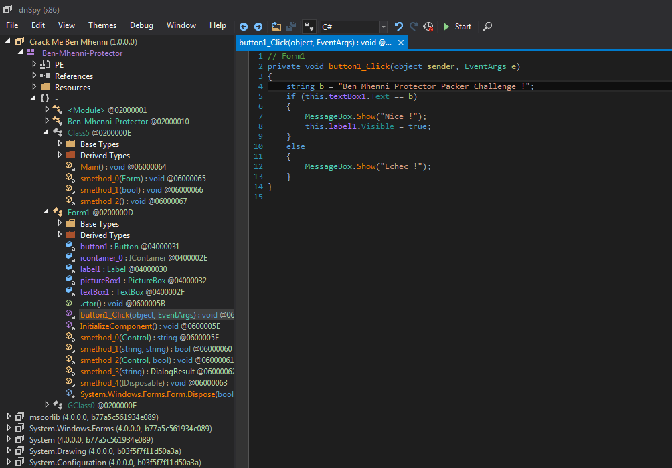Viewport: 672px width, 468px height.
Task: Open the Debug menu
Action: 141,25
